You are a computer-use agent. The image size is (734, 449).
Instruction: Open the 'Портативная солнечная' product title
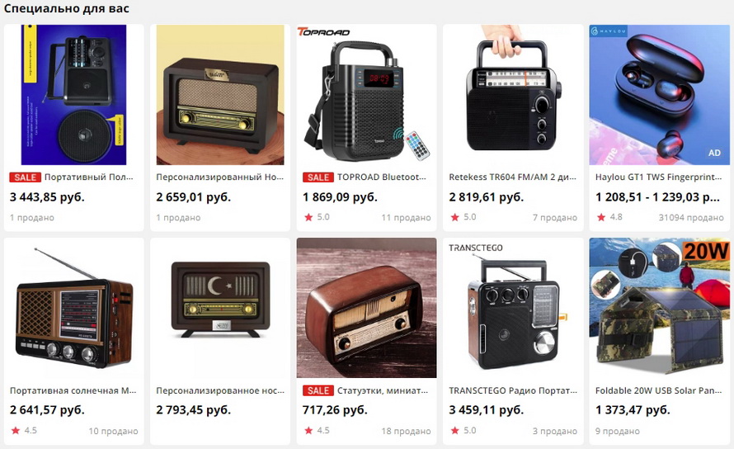pyautogui.click(x=73, y=390)
